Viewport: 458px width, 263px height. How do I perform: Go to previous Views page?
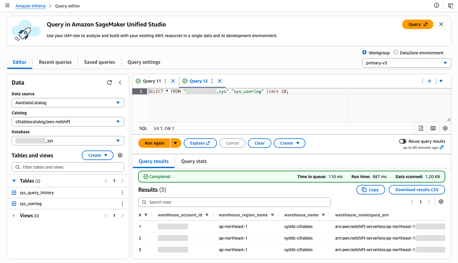pyautogui.click(x=106, y=216)
